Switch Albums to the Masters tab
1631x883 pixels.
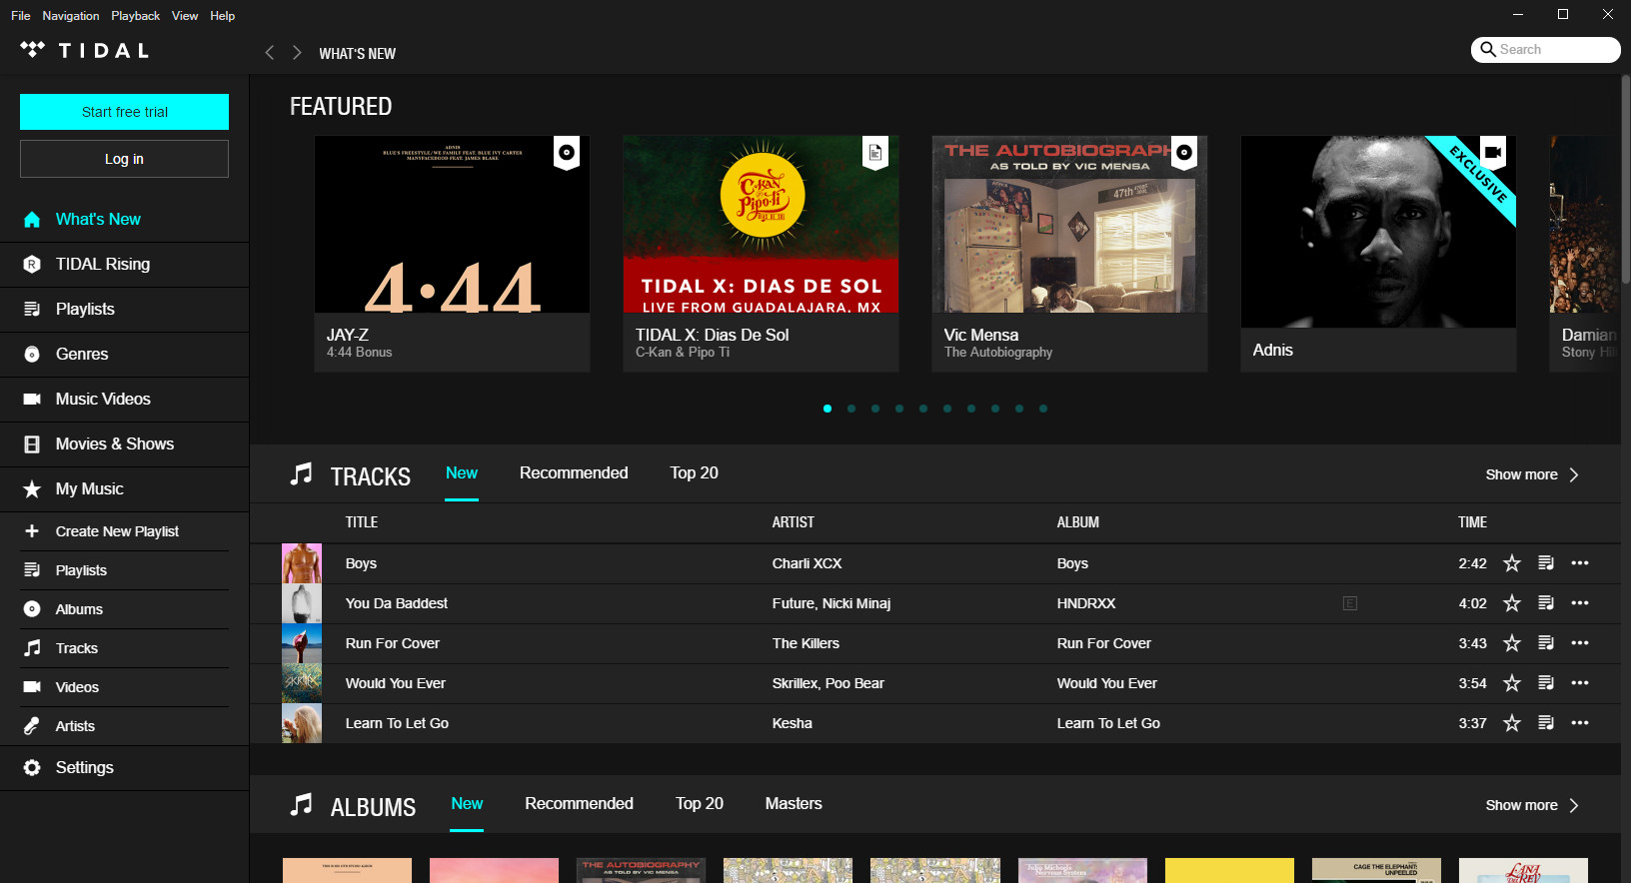[x=794, y=804]
